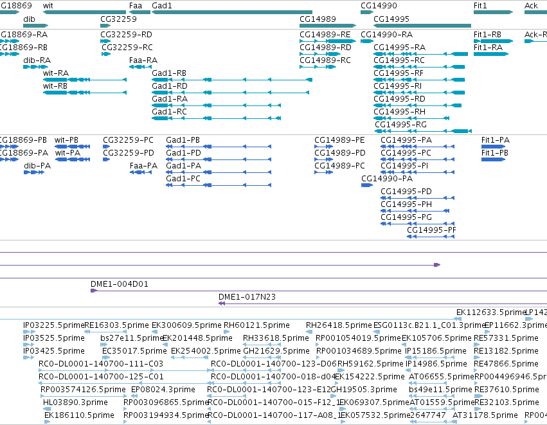The image size is (547, 425).
Task: Select the Ack gene label
Action: 531,6
